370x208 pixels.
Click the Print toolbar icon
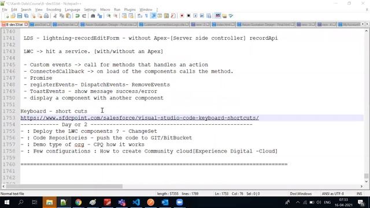[x=46, y=16]
